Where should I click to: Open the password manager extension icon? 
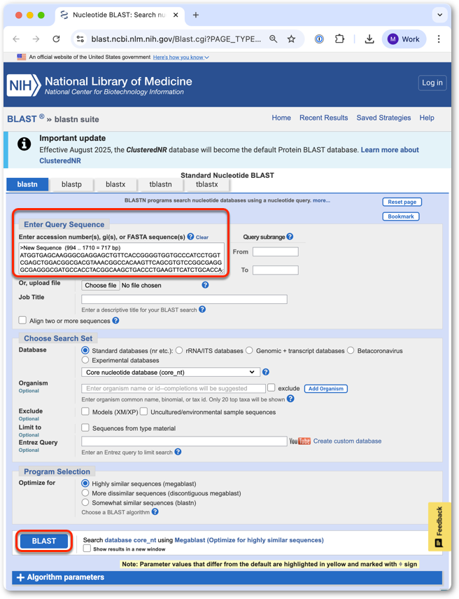319,39
